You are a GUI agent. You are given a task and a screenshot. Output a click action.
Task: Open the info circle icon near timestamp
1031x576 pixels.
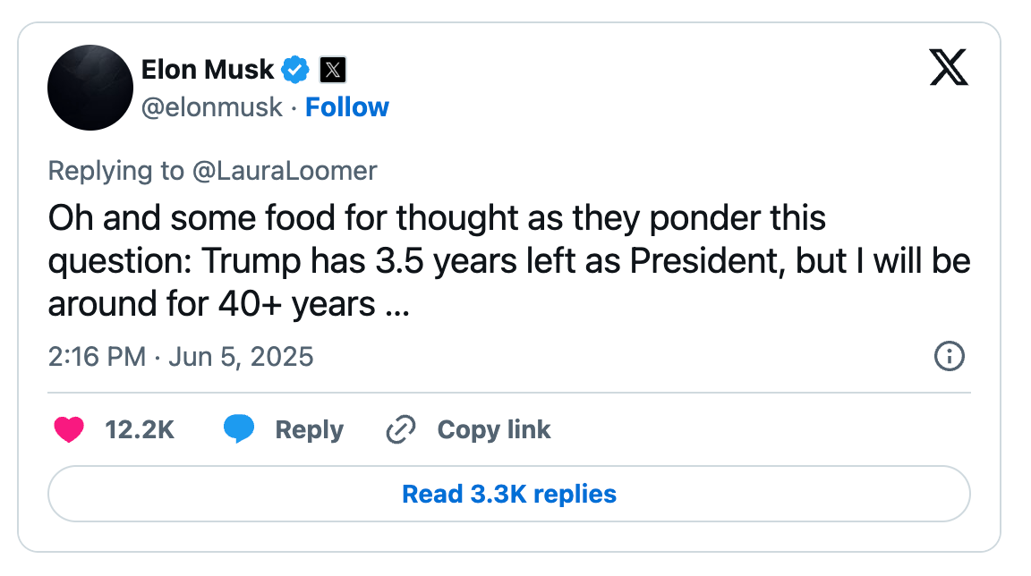pyautogui.click(x=949, y=356)
